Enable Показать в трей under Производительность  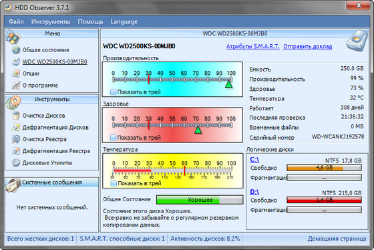click(x=114, y=92)
